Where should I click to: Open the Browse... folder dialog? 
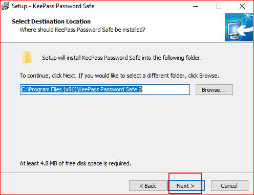pyautogui.click(x=214, y=90)
